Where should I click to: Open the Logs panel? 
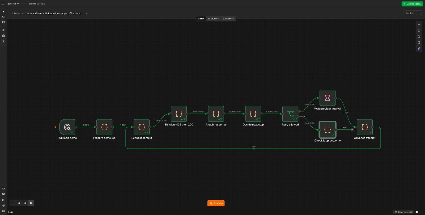(11, 212)
